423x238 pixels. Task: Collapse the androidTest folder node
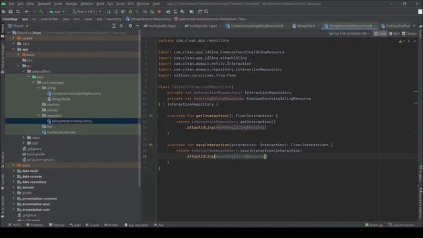click(x=24, y=71)
